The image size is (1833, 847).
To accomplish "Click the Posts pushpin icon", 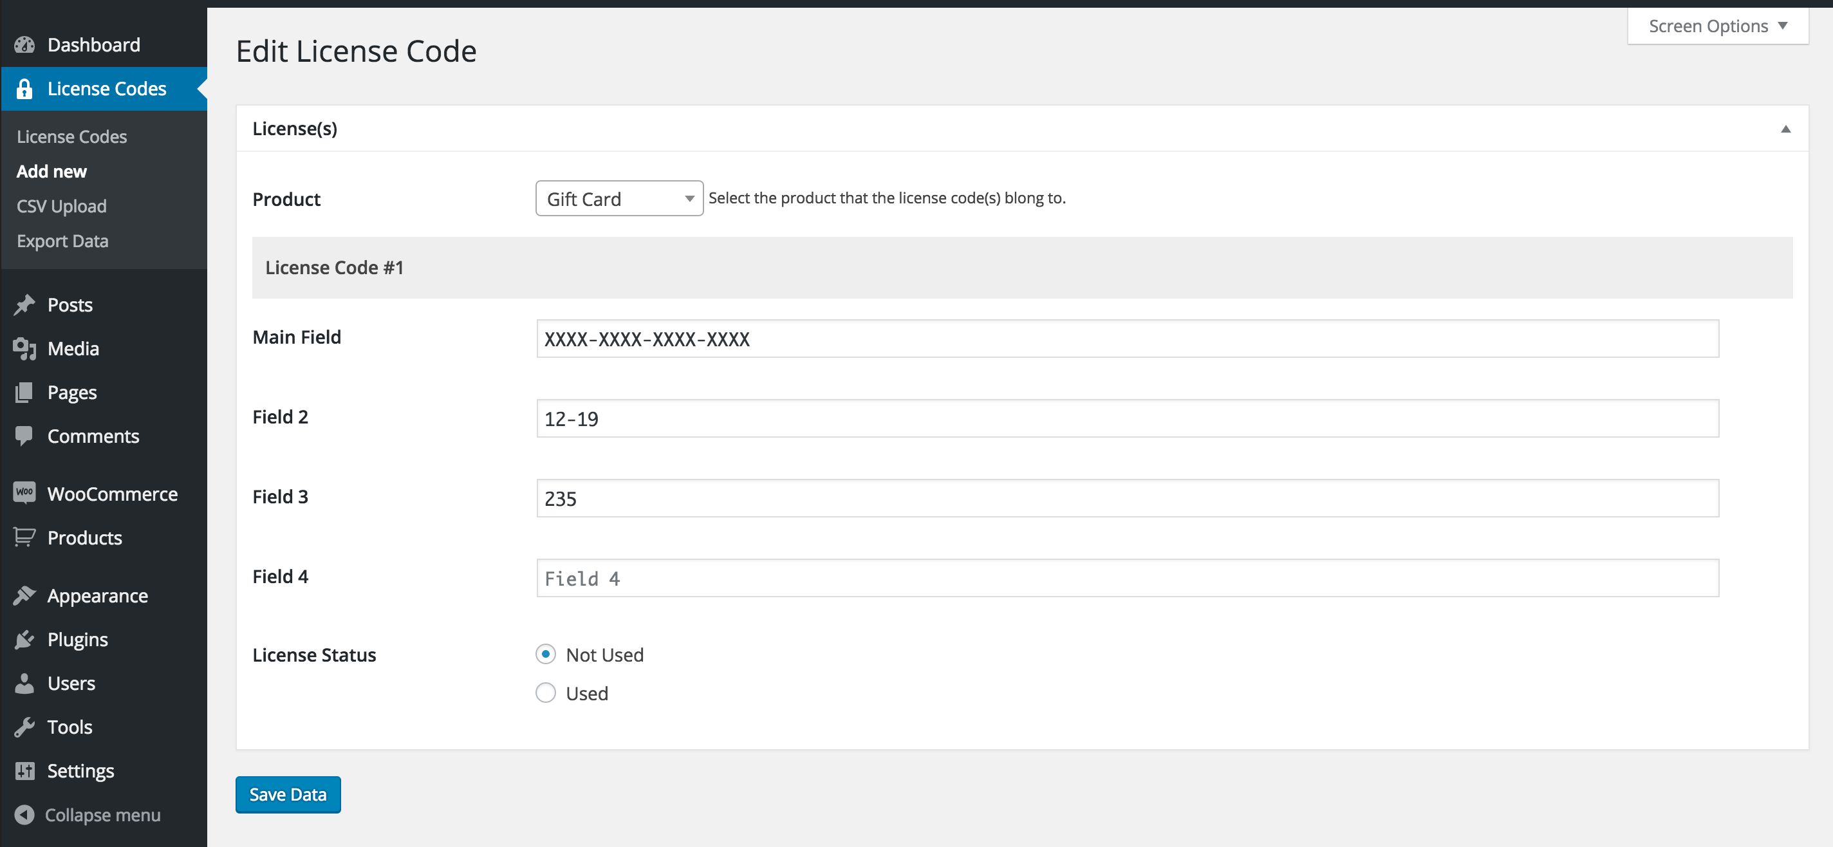I will [x=24, y=304].
